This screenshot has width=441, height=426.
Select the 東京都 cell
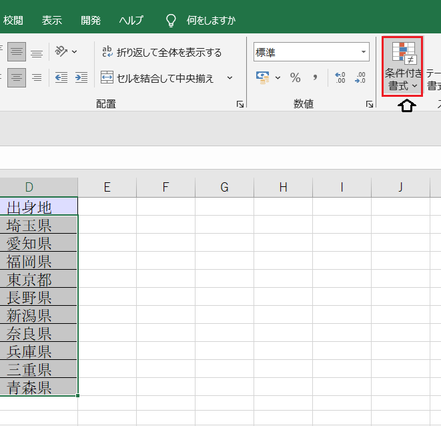pos(39,278)
